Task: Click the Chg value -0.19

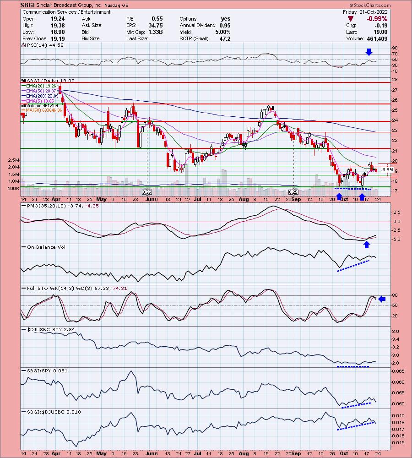Action: point(381,25)
